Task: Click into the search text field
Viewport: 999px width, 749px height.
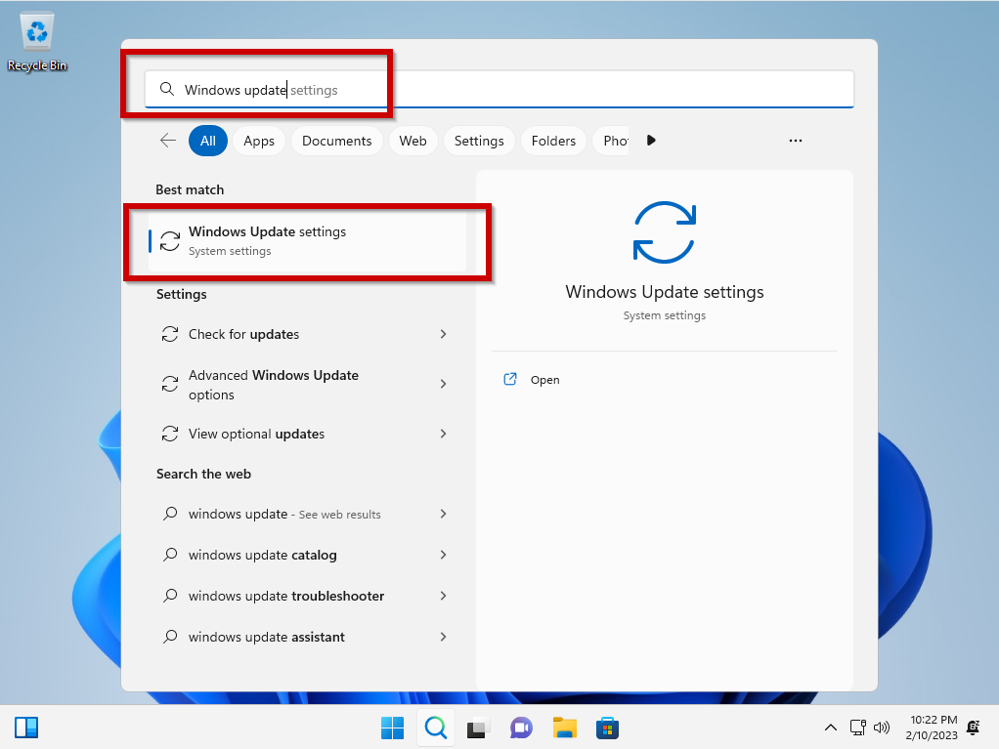Action: point(499,89)
